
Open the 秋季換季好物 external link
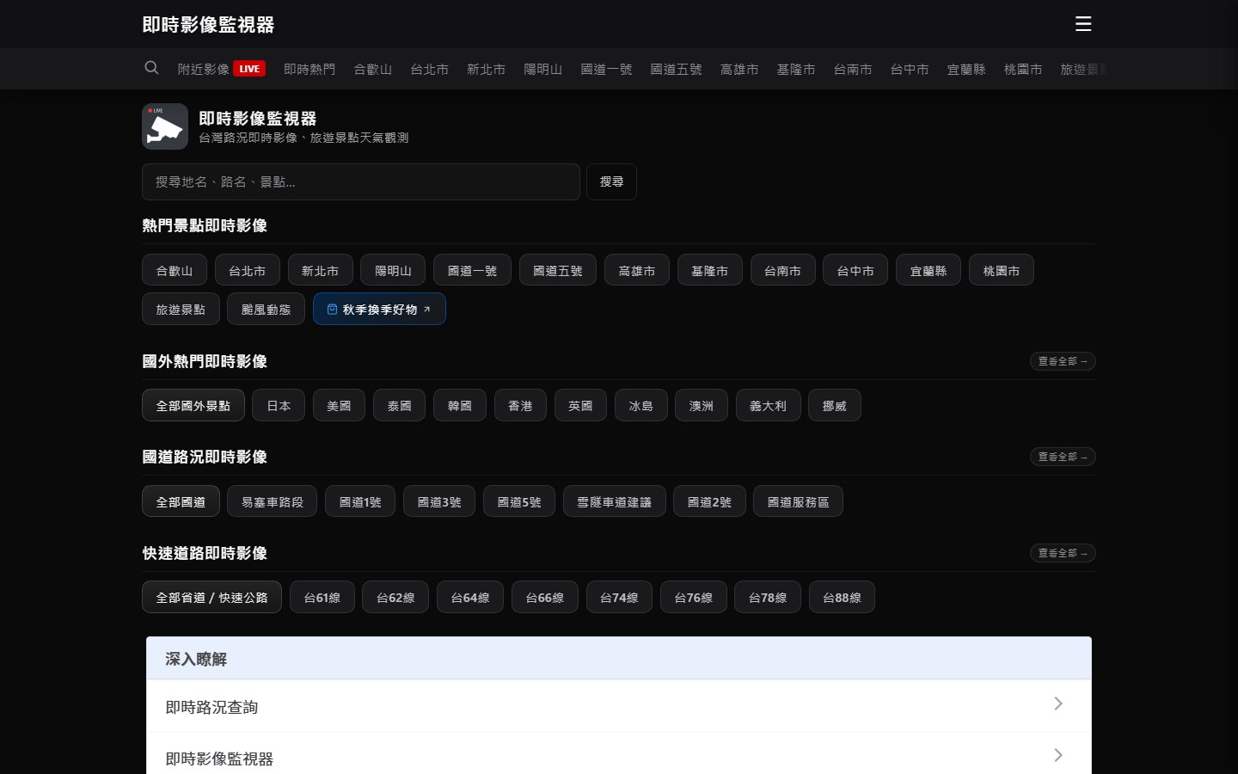pyautogui.click(x=379, y=309)
